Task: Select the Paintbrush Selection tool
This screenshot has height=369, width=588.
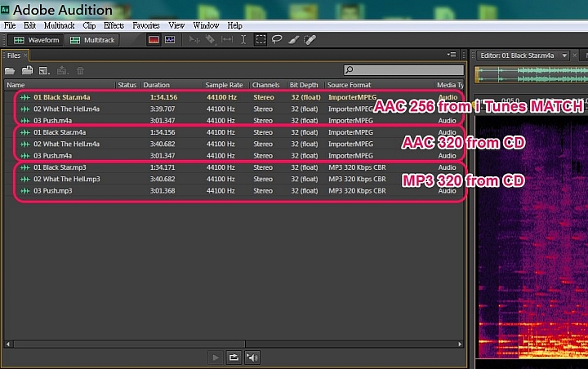Action: (293, 40)
